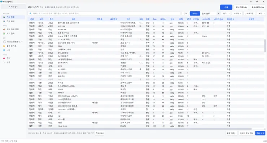Switch to the 전체 tab at top right

tap(226, 7)
